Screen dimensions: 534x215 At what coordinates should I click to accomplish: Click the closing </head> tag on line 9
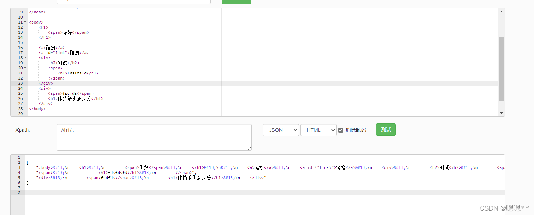click(37, 12)
